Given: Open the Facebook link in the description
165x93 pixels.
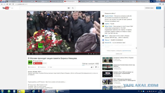Looking at the screenshot, I should [43, 88].
